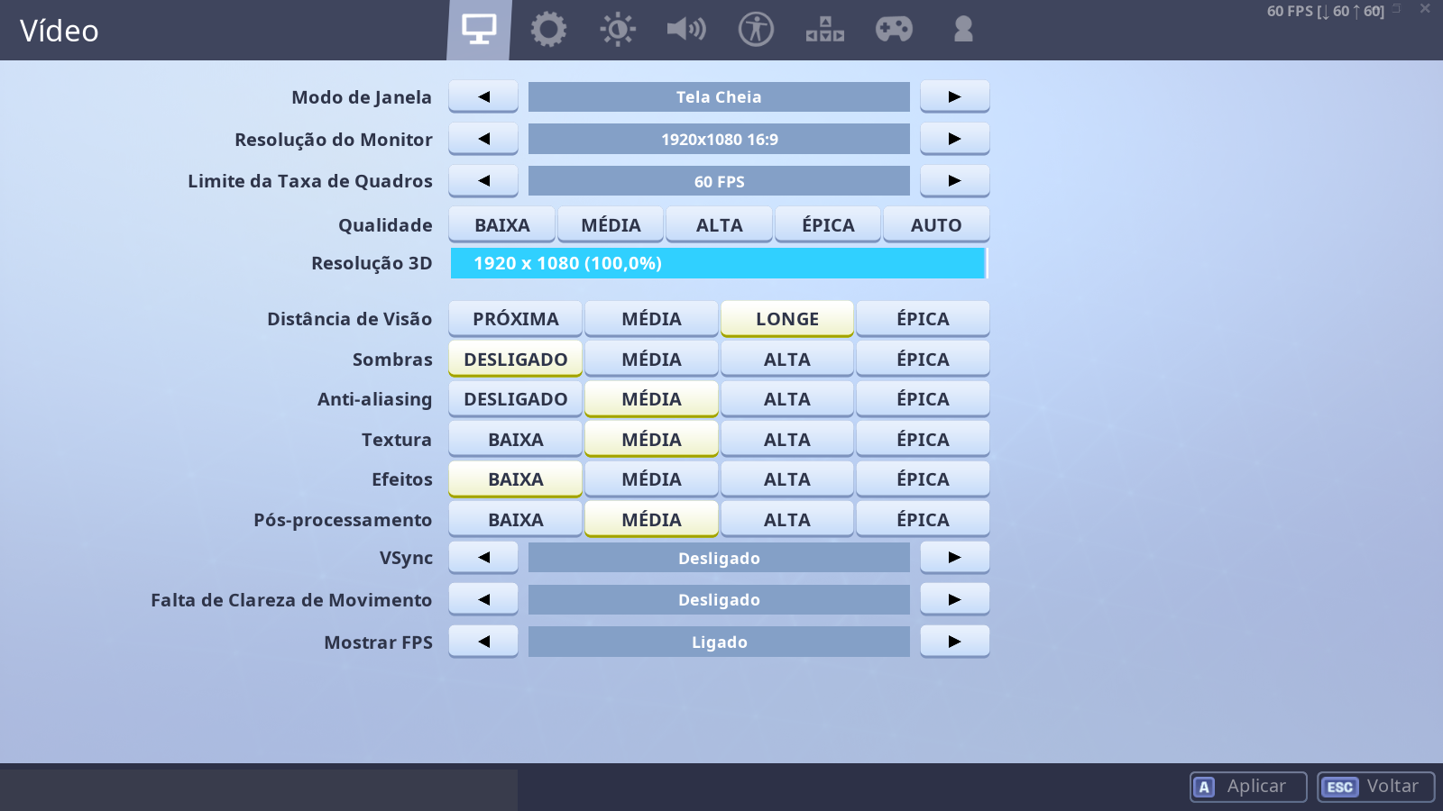Screen dimensions: 1443x811
Task: Open the Account settings tab
Action: (963, 30)
